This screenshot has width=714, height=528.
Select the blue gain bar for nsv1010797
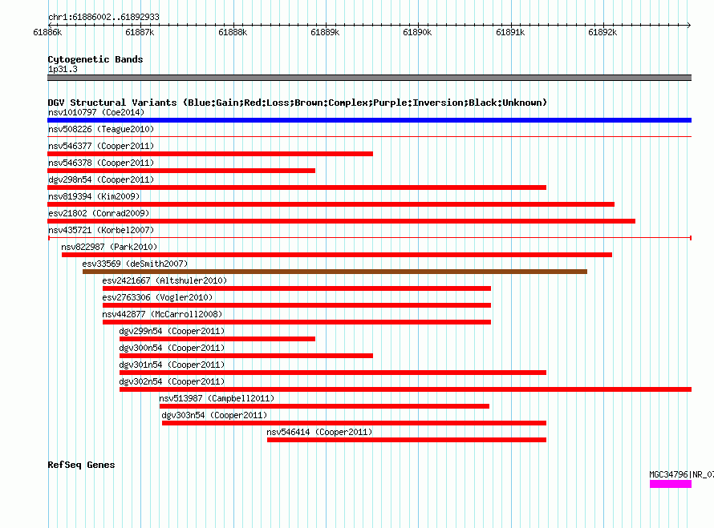(369, 120)
